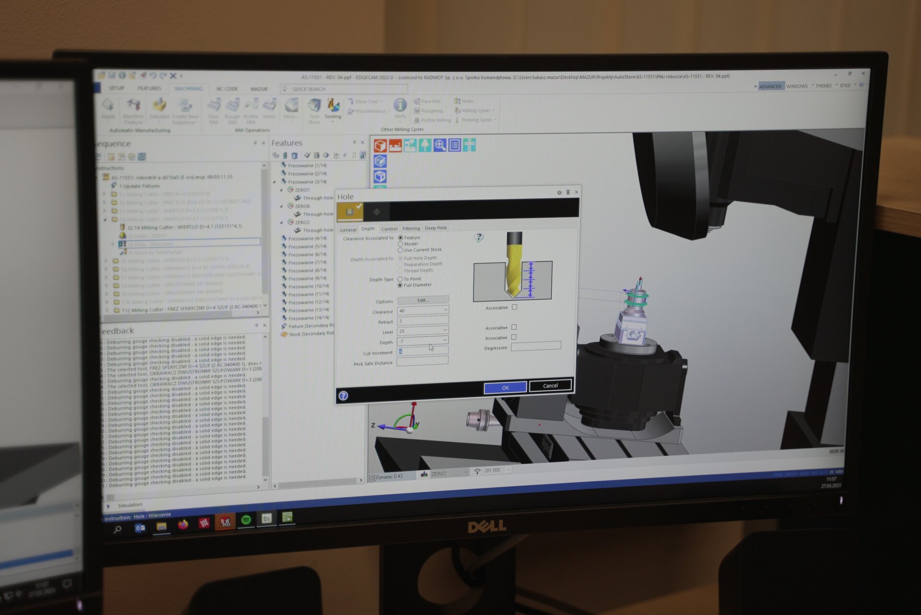Collapse the ZERO2 tree node

pyautogui.click(x=282, y=223)
